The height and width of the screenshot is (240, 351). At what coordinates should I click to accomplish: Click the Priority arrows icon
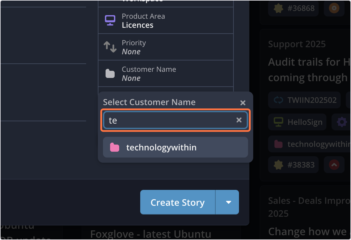pyautogui.click(x=110, y=47)
